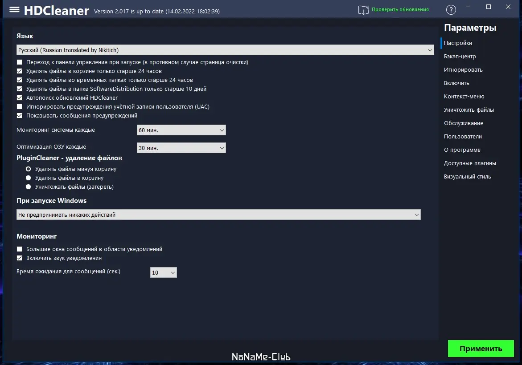Screen dimensions: 522x365
Task: Expand При запуске Windows action dropdown
Action: point(218,215)
